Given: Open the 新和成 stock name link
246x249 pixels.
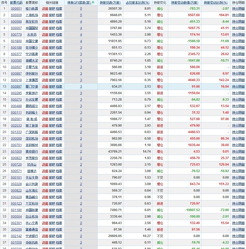Looking at the screenshot, I should coord(32,119).
